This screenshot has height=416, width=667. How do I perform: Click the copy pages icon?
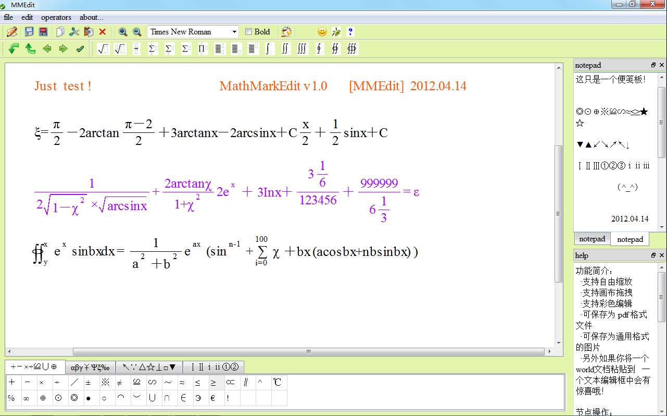[x=60, y=32]
